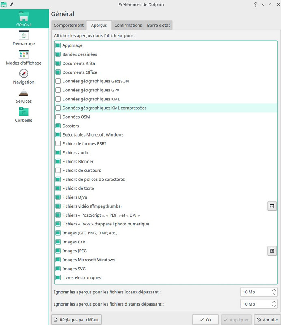
Task: Open the Services settings category
Action: click(x=24, y=95)
